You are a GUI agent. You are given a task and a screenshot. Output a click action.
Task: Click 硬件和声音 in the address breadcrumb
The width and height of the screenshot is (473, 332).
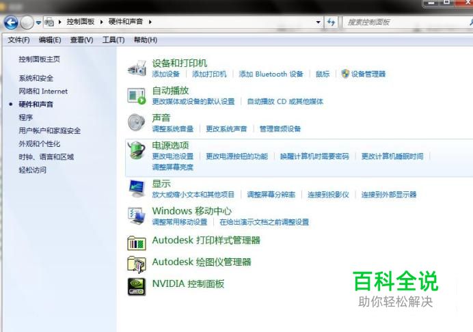tap(126, 22)
